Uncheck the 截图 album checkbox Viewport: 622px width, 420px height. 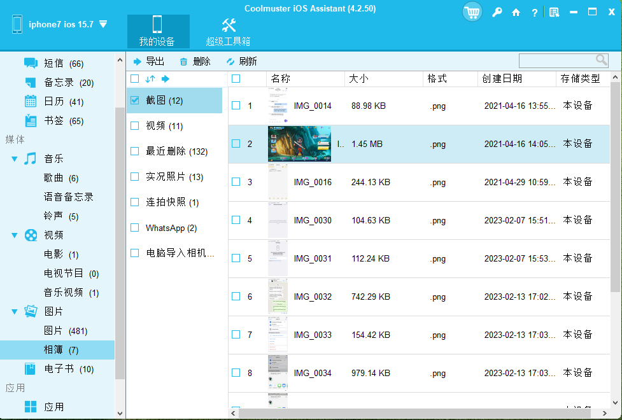(134, 100)
